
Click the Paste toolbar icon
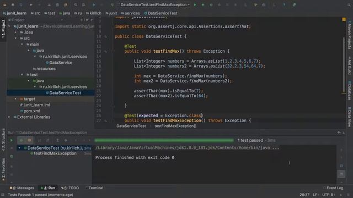point(65,5)
